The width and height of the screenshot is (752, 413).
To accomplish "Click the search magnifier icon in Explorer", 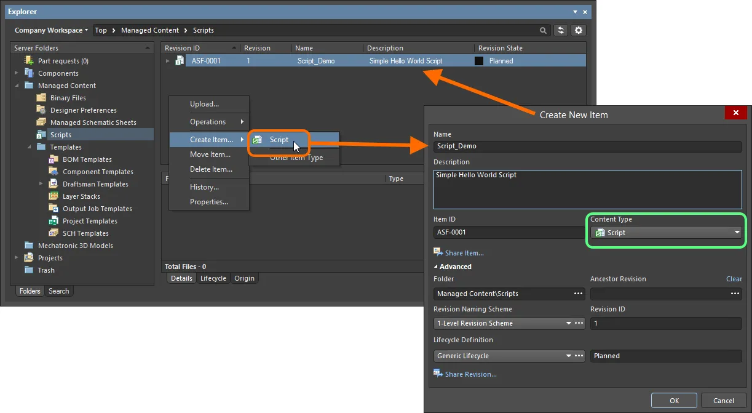I will point(544,30).
